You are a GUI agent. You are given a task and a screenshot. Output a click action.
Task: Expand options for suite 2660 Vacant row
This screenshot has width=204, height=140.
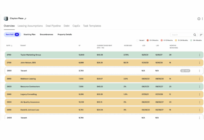[x=199, y=70]
